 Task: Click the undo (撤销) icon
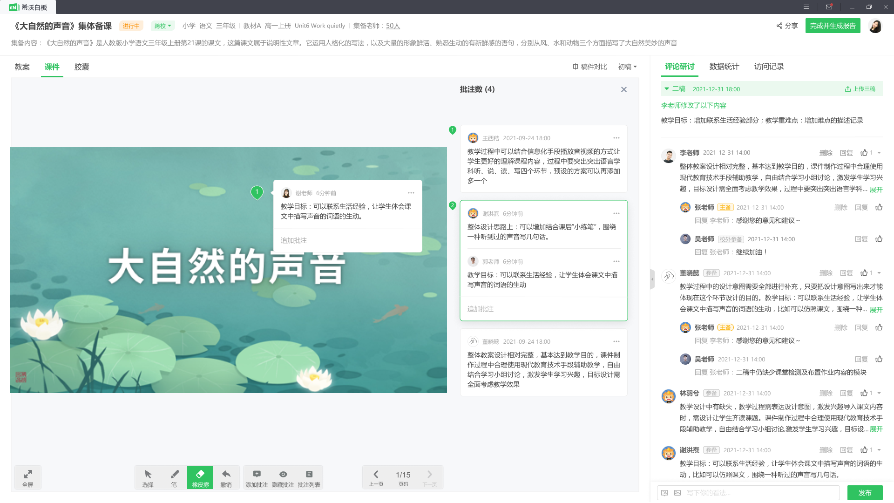[x=226, y=477]
